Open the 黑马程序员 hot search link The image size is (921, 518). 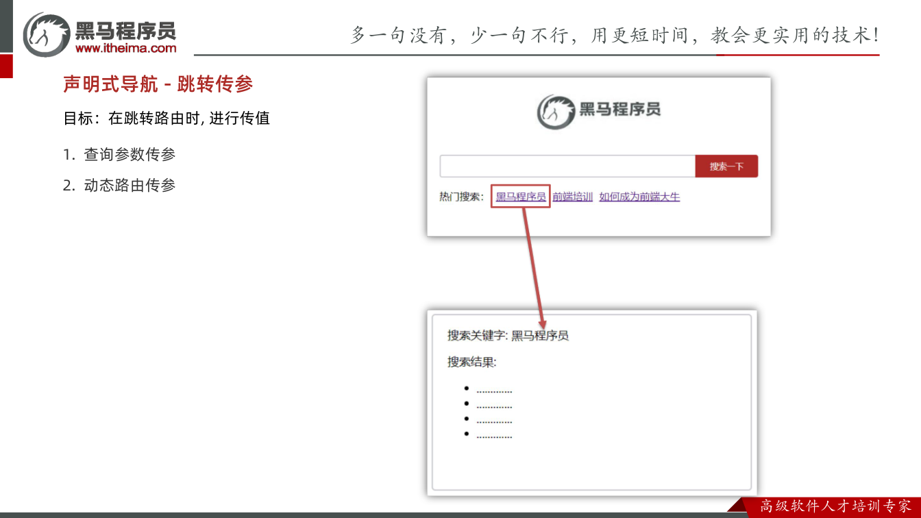tap(521, 197)
